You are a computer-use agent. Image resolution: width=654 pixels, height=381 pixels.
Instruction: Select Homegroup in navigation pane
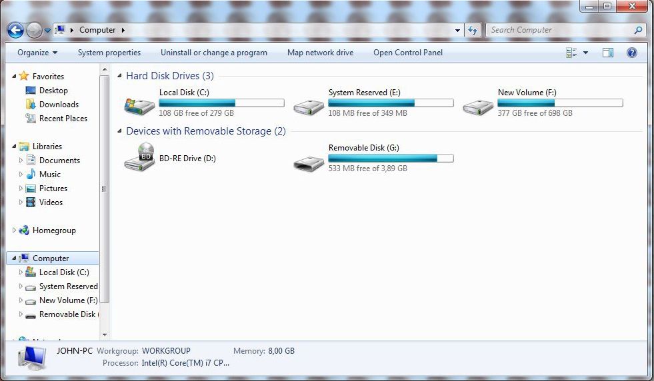coord(54,230)
